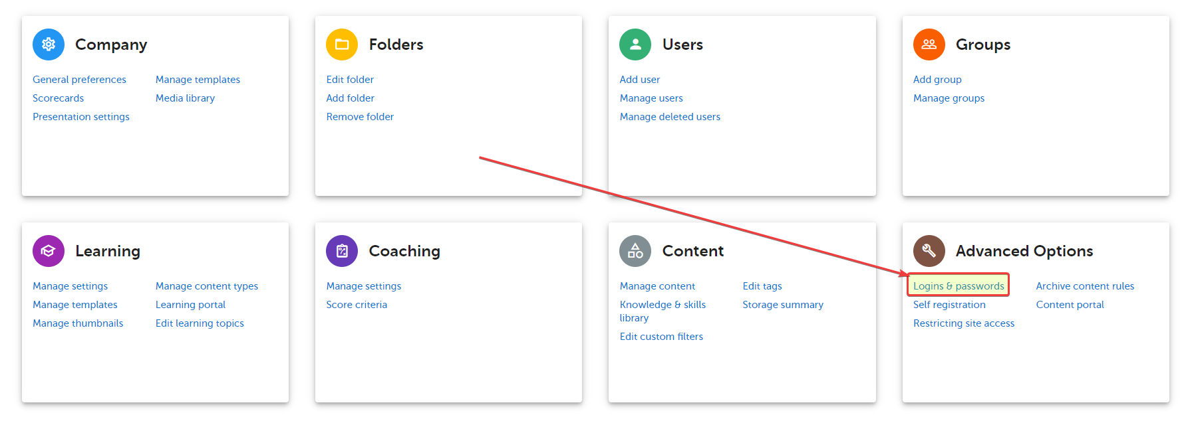The height and width of the screenshot is (421, 1190).
Task: Go to Manage users
Action: tap(651, 98)
